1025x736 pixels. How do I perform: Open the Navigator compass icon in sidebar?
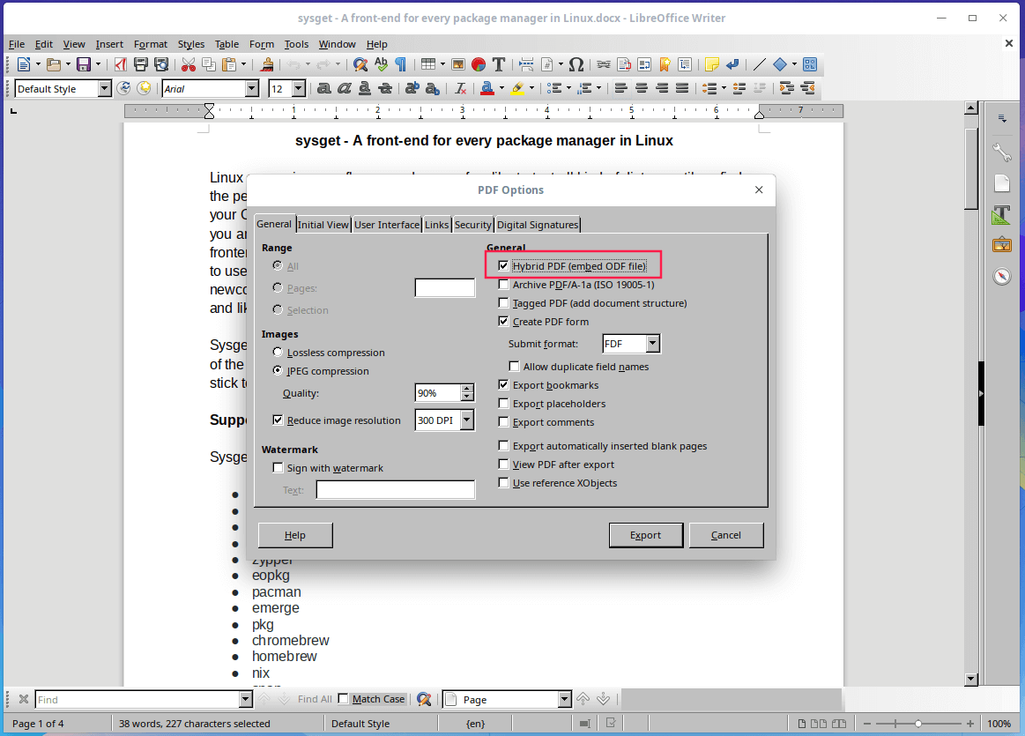[1001, 276]
